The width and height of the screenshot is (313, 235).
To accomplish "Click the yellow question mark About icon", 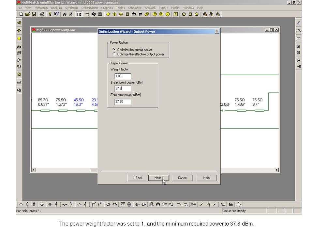I will [50, 14].
